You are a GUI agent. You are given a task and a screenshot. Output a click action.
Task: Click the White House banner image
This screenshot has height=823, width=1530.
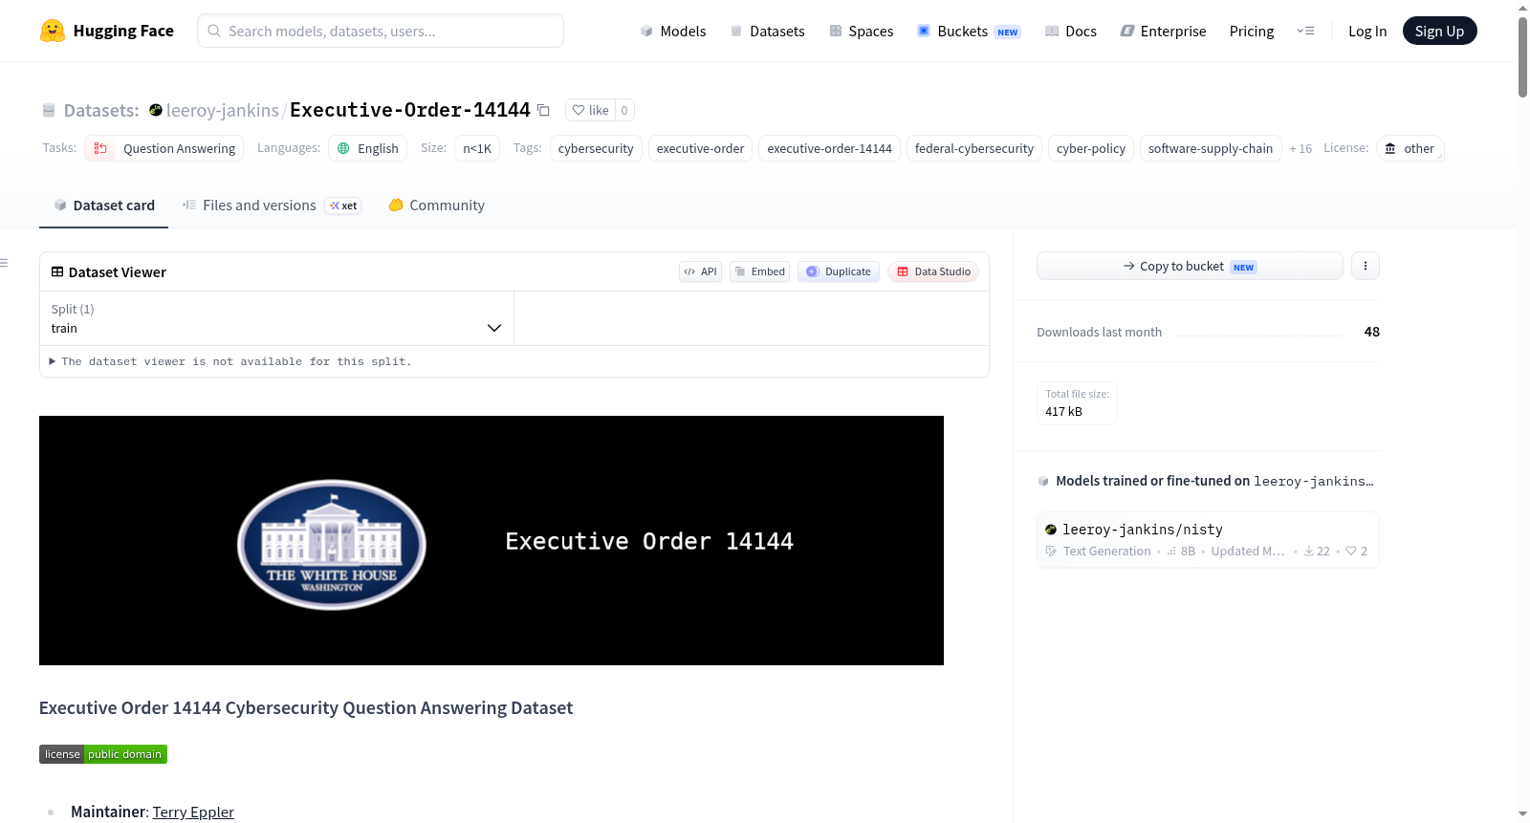(x=492, y=540)
